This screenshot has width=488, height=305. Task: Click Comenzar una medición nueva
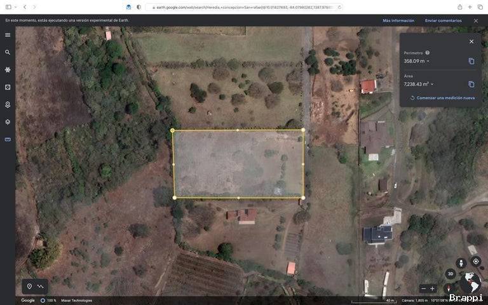[x=442, y=98]
